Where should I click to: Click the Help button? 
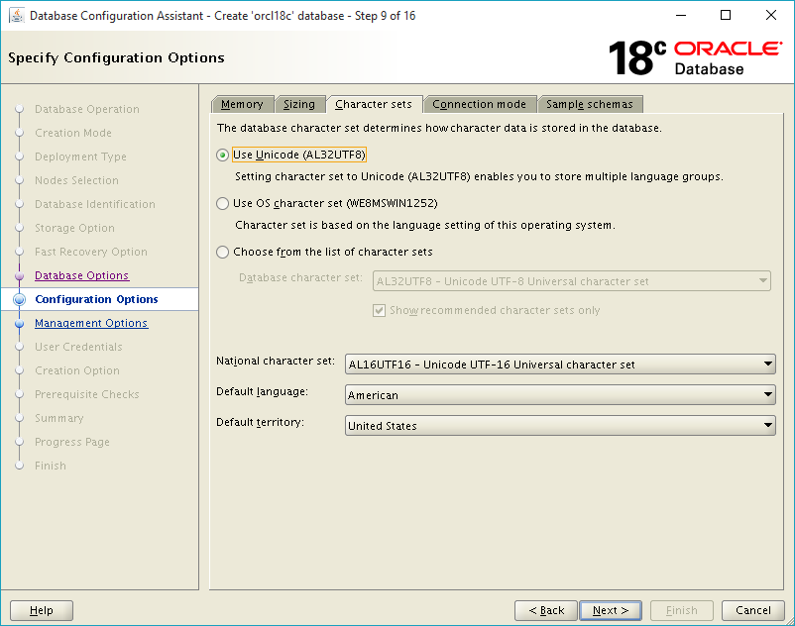click(x=42, y=610)
